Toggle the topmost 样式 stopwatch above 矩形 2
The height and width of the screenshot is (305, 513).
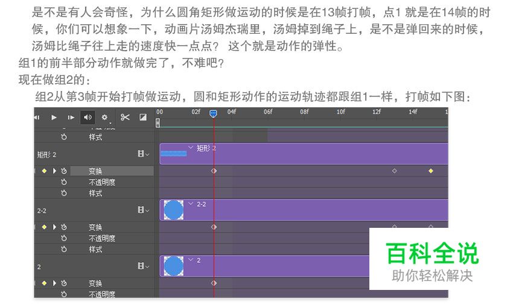click(x=64, y=137)
